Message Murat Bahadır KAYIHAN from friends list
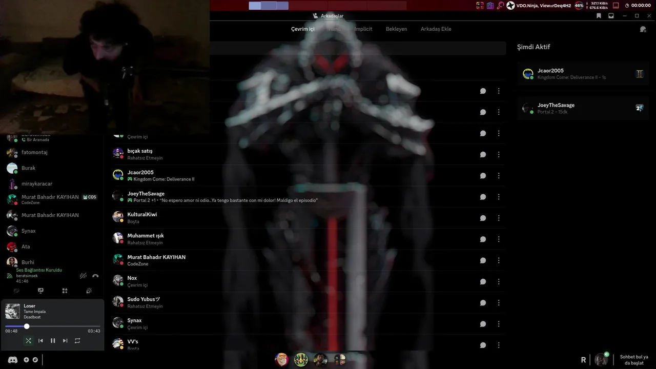Viewport: 656px width, 369px height. (x=483, y=260)
